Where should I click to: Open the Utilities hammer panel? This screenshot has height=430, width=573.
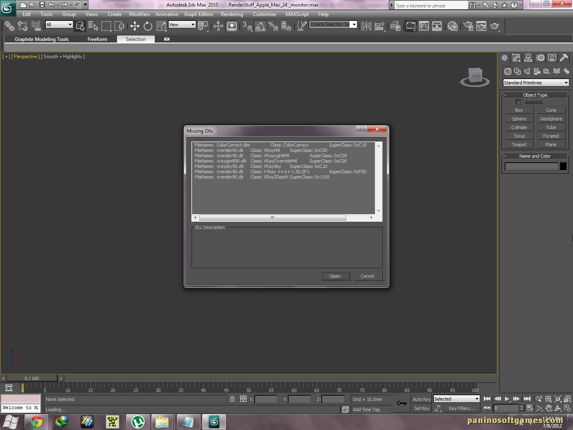pos(564,58)
